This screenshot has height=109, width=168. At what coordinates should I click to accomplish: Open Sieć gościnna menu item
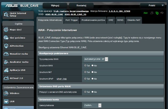point(18,38)
